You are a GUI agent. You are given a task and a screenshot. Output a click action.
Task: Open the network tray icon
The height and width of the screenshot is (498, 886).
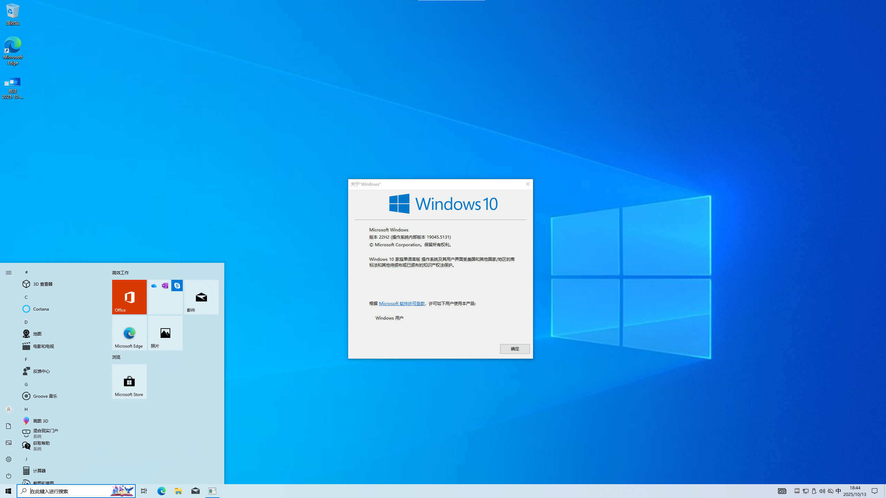pos(806,491)
